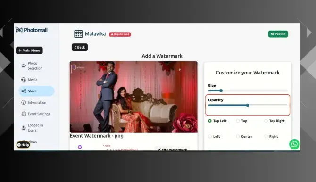Click the Photo Selection sidebar icon
Screen dimensions: 316x182
[24, 66]
